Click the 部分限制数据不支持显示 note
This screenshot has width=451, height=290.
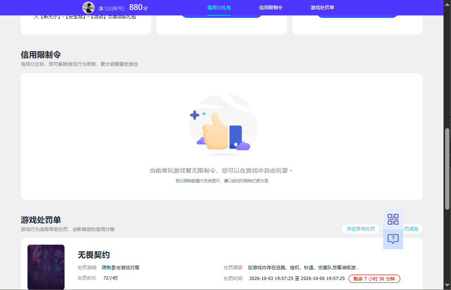click(222, 181)
